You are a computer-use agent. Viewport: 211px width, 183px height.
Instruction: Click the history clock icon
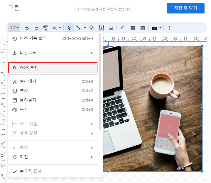point(14,39)
